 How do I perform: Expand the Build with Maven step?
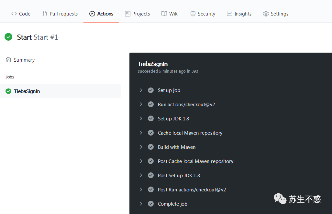(x=141, y=147)
